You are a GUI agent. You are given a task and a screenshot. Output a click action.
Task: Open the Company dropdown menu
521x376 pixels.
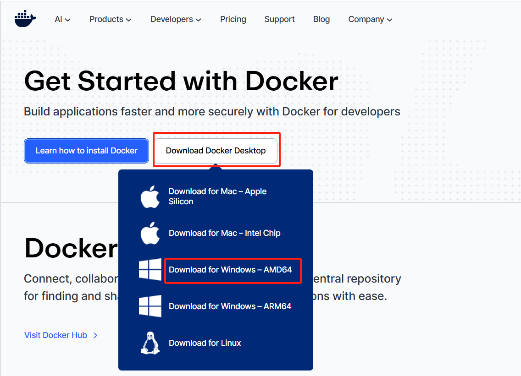[x=370, y=19]
